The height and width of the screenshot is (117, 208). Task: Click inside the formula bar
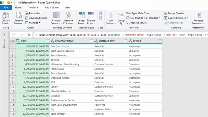coord(121,35)
